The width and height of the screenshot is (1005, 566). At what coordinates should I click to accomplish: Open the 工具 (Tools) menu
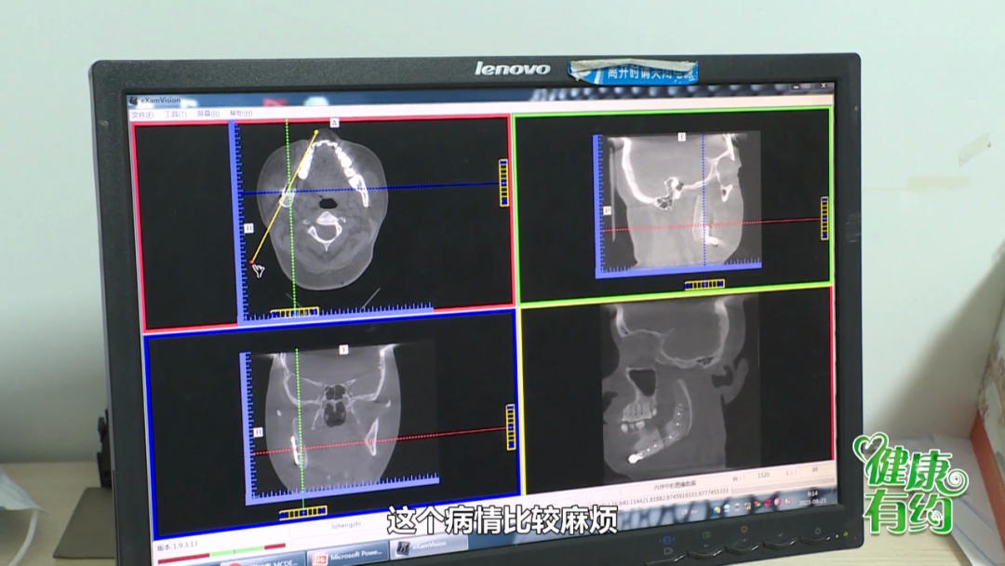point(174,114)
